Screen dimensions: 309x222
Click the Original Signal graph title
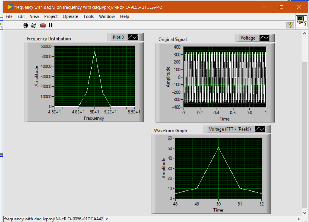tap(172, 40)
